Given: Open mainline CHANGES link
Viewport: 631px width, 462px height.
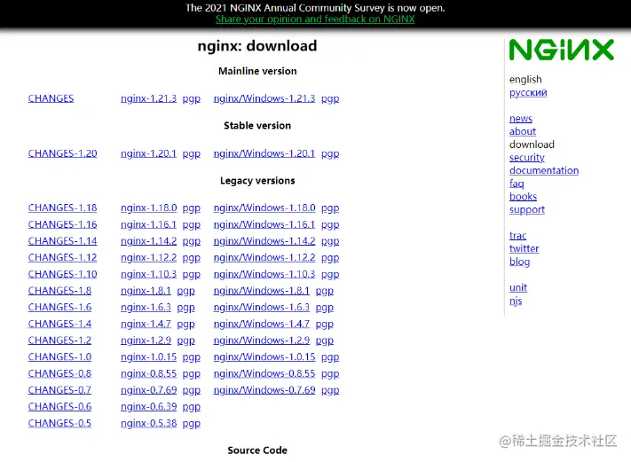Looking at the screenshot, I should point(51,98).
